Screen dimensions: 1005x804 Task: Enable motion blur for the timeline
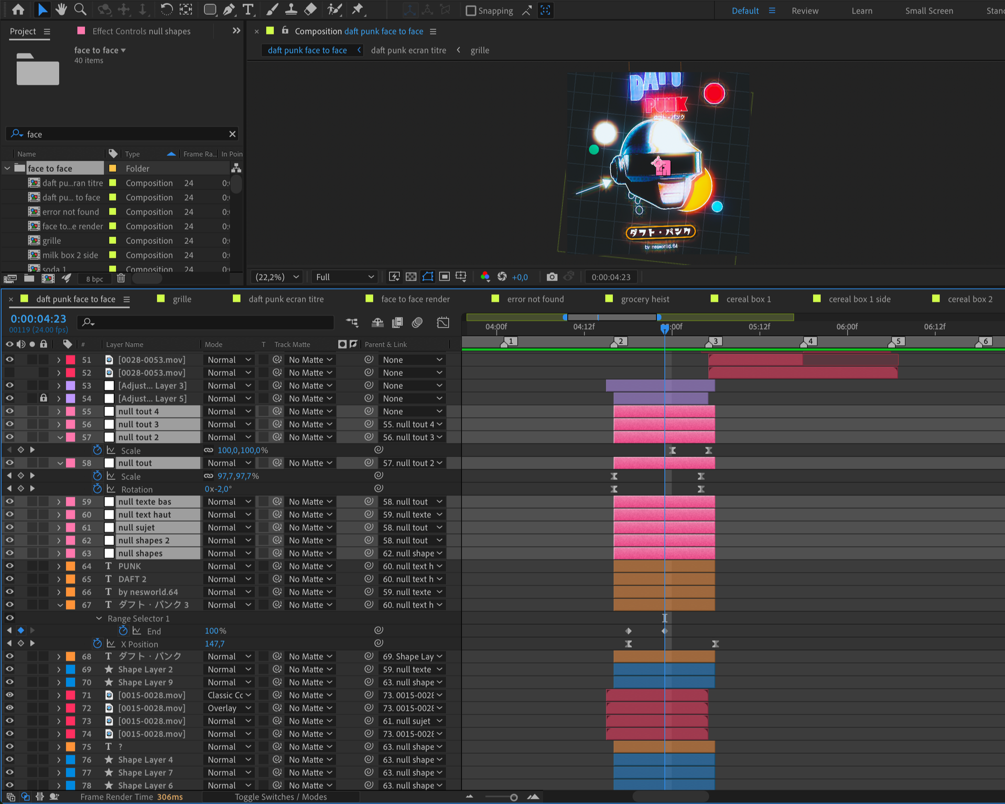coord(417,323)
